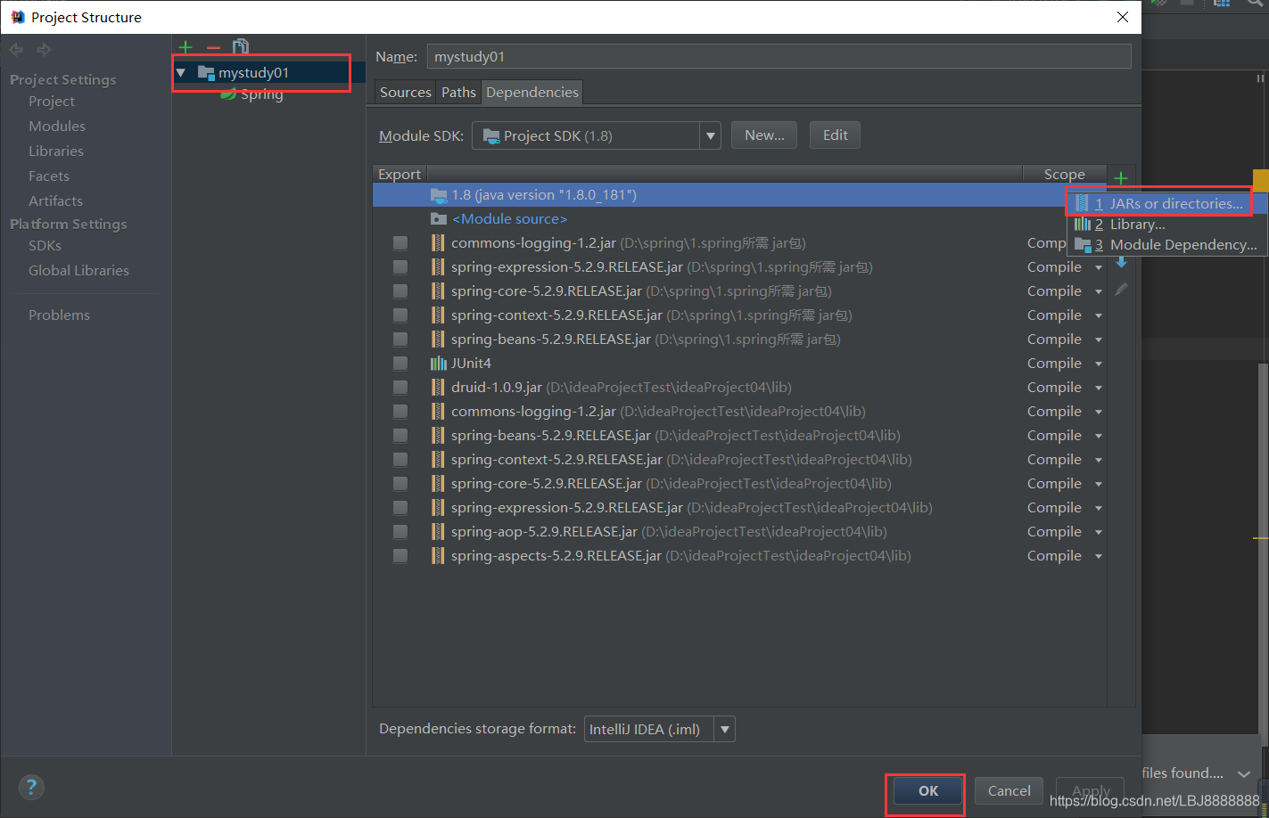The image size is (1269, 818).
Task: Toggle export checkbox for JUnit4
Action: point(400,364)
